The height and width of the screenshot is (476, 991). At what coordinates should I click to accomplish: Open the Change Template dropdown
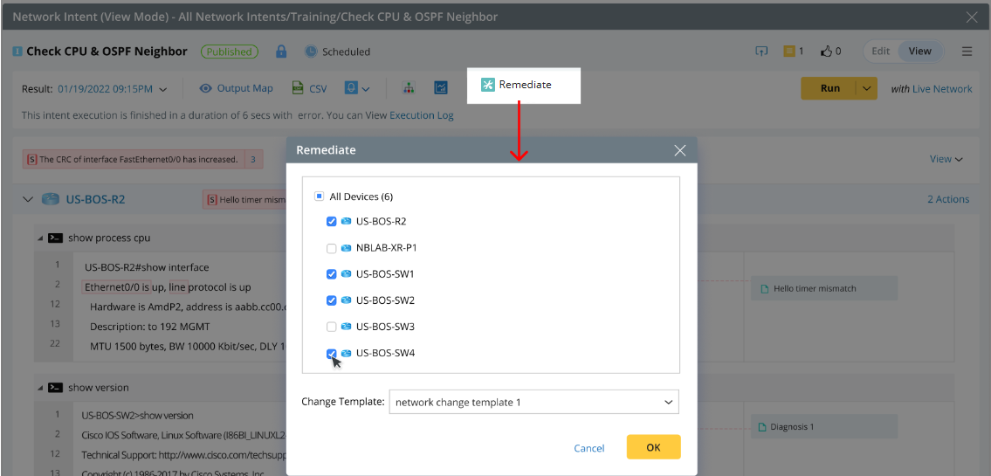pyautogui.click(x=533, y=403)
